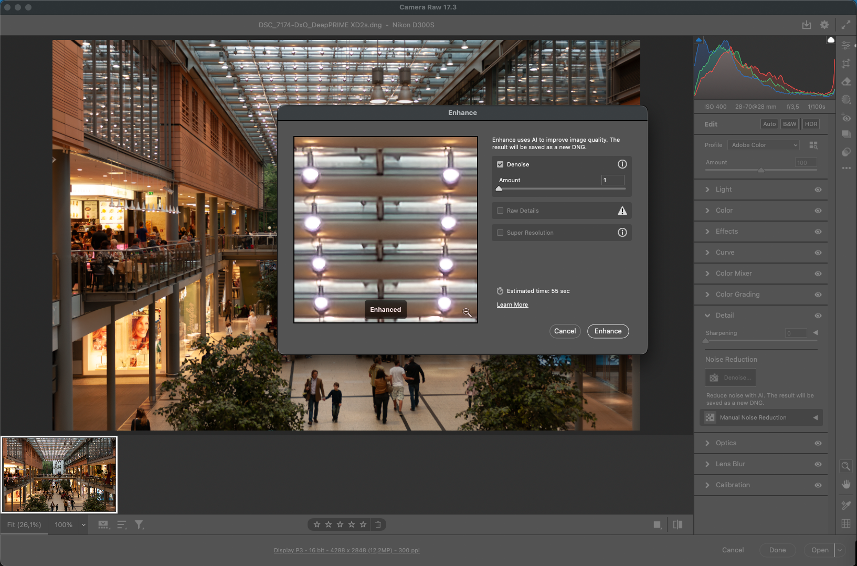The width and height of the screenshot is (857, 566).
Task: Click the Denoise info icon
Action: (x=622, y=164)
